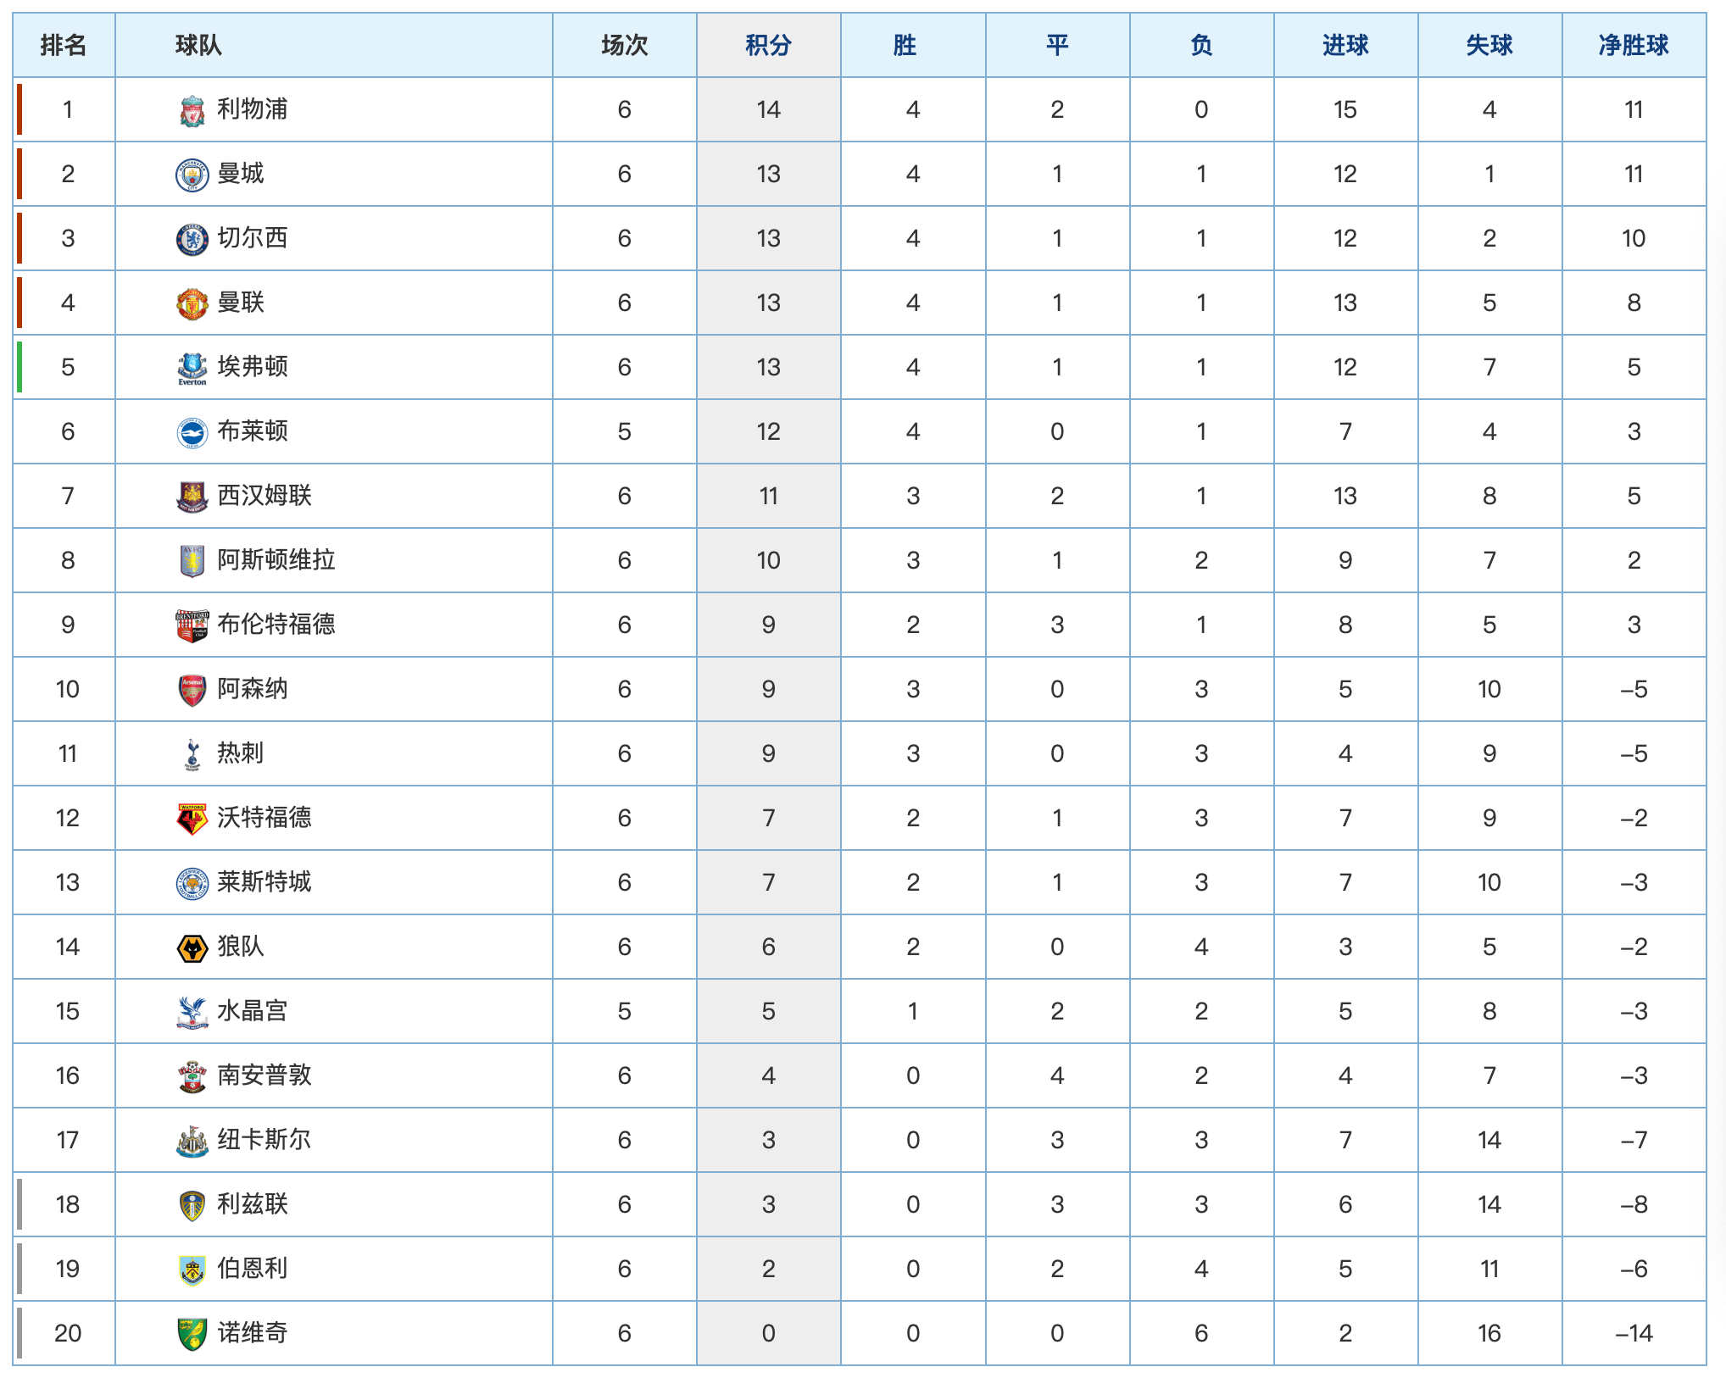Sort table by 净胜球 column header
The height and width of the screenshot is (1378, 1726).
click(1634, 45)
